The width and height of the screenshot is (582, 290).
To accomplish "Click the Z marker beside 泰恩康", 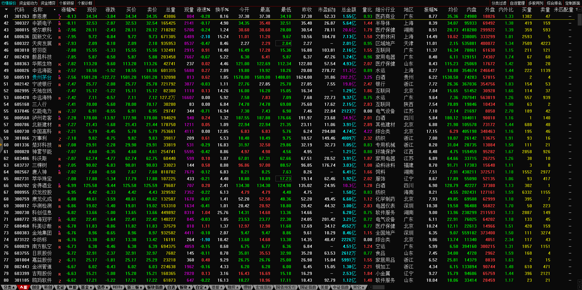I will [60, 17].
